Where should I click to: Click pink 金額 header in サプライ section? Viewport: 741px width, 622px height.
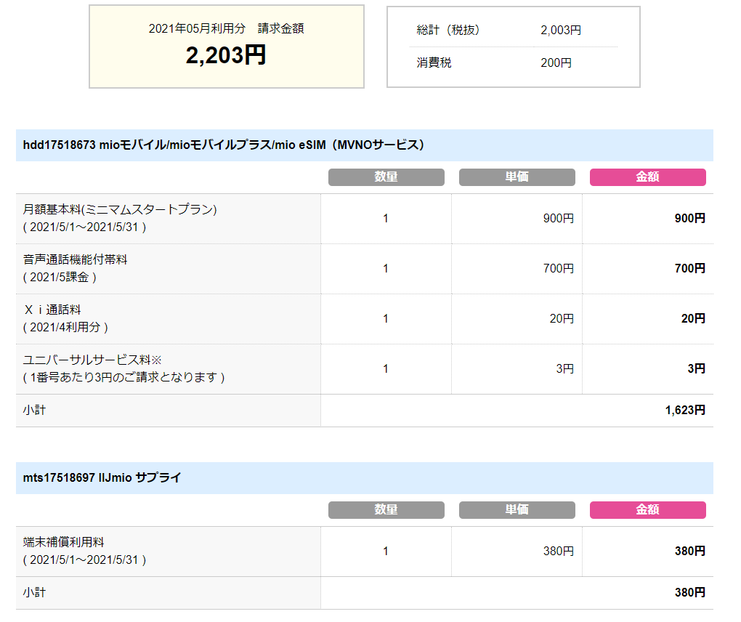647,509
